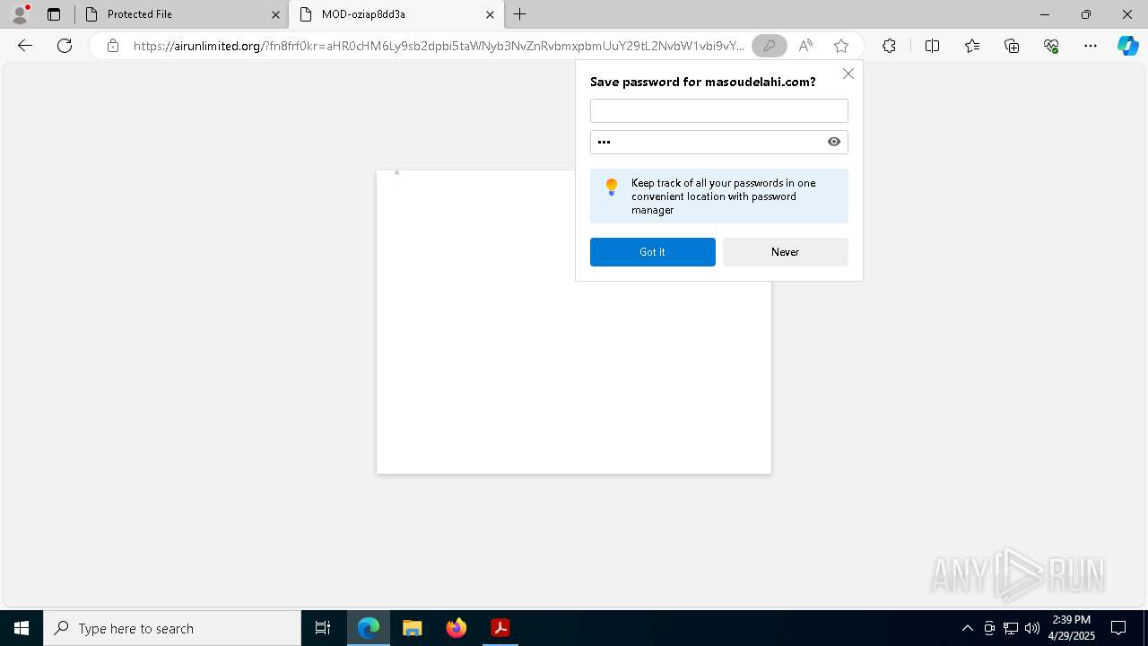Screen dimensions: 1148x646
Task: Open the Favorites list icon
Action: (972, 46)
